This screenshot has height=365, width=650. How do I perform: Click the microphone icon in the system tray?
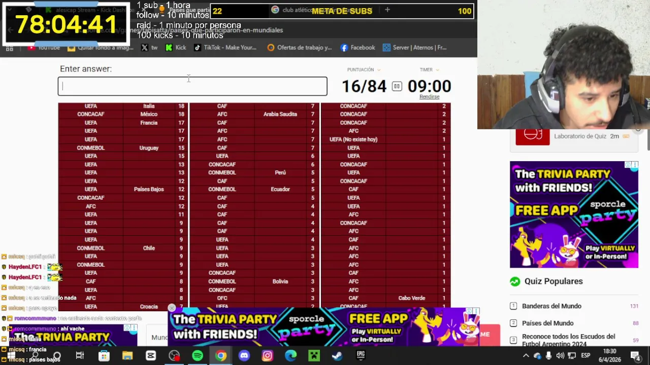(x=548, y=356)
